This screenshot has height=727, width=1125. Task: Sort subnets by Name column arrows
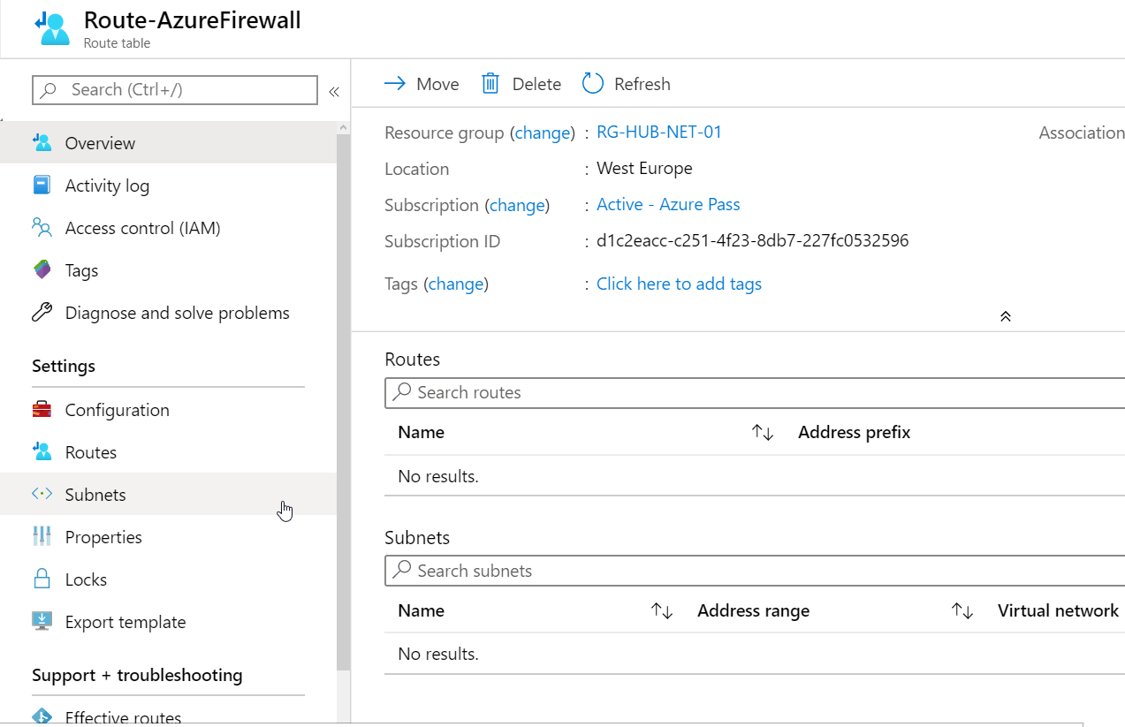pos(662,610)
